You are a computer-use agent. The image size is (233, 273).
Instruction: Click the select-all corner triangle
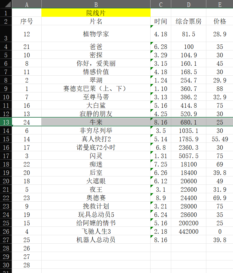8,4
